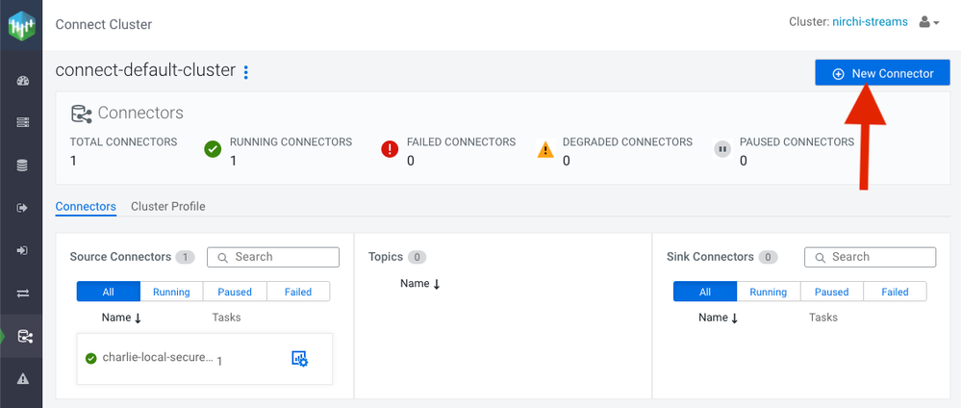Select Running filter for Source Connectors
This screenshot has height=408, width=961.
[x=171, y=292]
